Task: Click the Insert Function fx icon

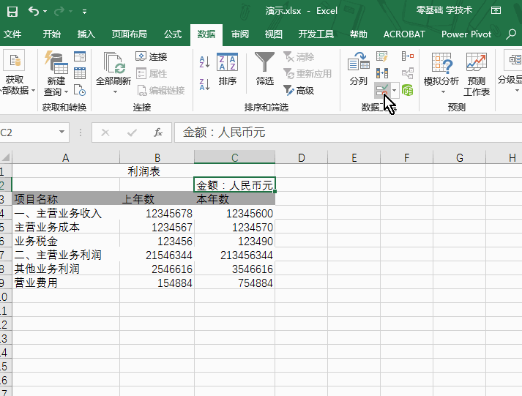Action: pyautogui.click(x=158, y=132)
